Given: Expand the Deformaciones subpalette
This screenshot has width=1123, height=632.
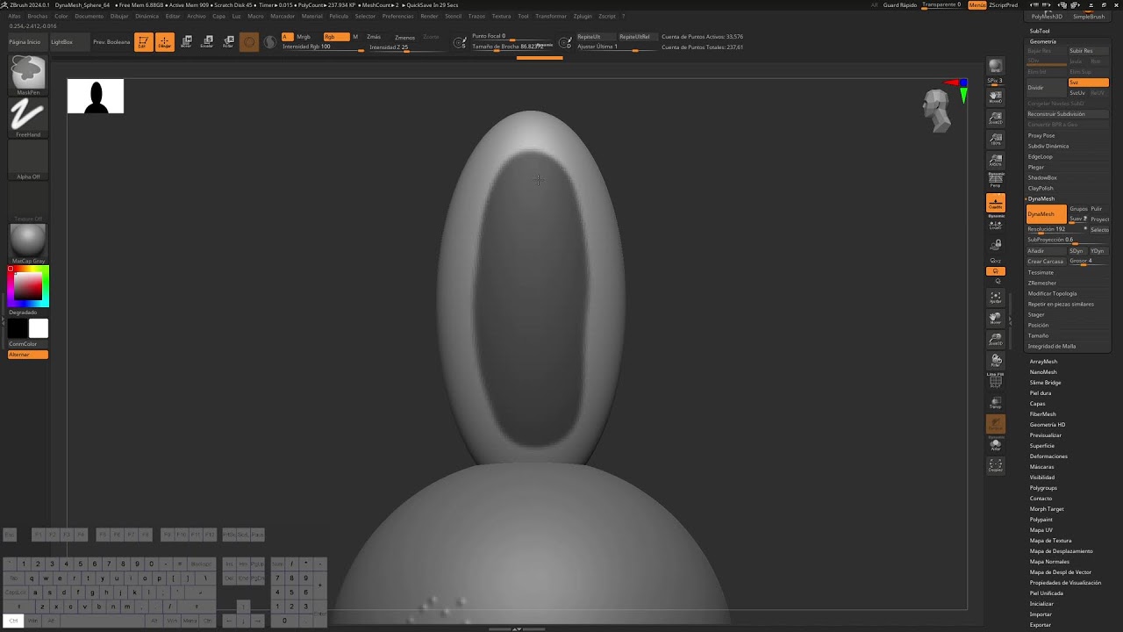Looking at the screenshot, I should 1048,456.
